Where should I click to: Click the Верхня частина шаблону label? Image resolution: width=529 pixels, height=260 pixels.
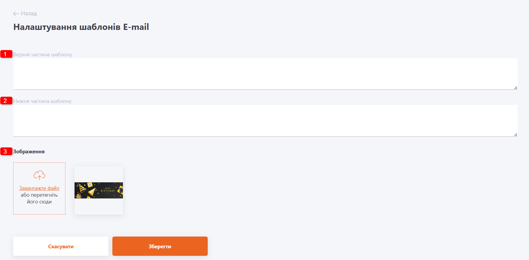pos(43,55)
